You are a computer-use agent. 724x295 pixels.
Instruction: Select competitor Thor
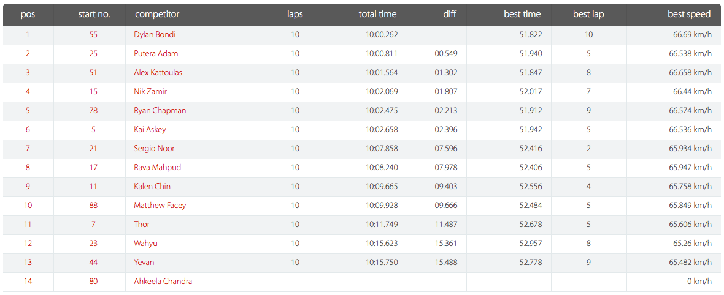coord(142,224)
